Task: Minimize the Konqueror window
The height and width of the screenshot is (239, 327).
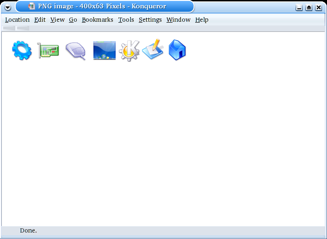Action: [x=299, y=7]
